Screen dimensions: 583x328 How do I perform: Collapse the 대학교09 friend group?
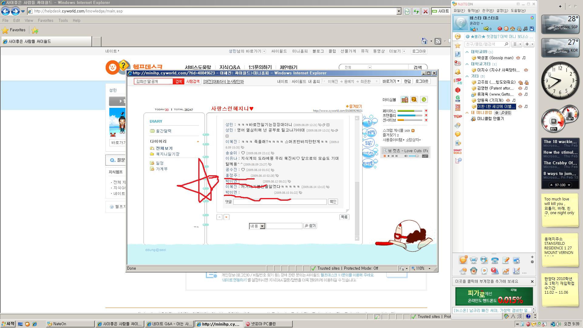point(467,52)
